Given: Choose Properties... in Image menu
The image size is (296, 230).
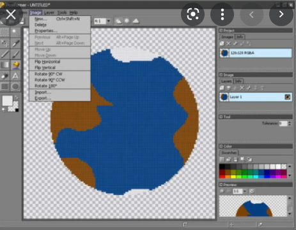Looking at the screenshot, I should 59,31.
